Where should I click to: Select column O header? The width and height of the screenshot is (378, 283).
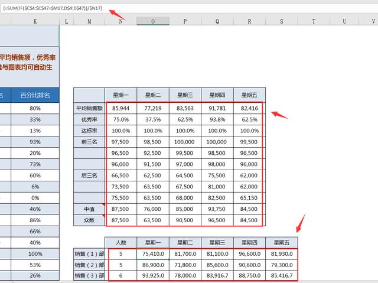(153, 21)
